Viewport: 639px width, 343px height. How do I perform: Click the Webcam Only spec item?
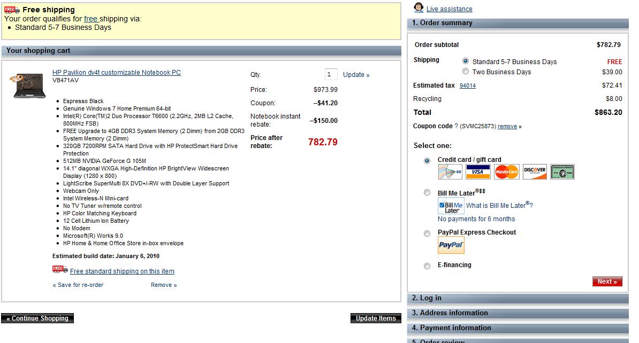(81, 191)
